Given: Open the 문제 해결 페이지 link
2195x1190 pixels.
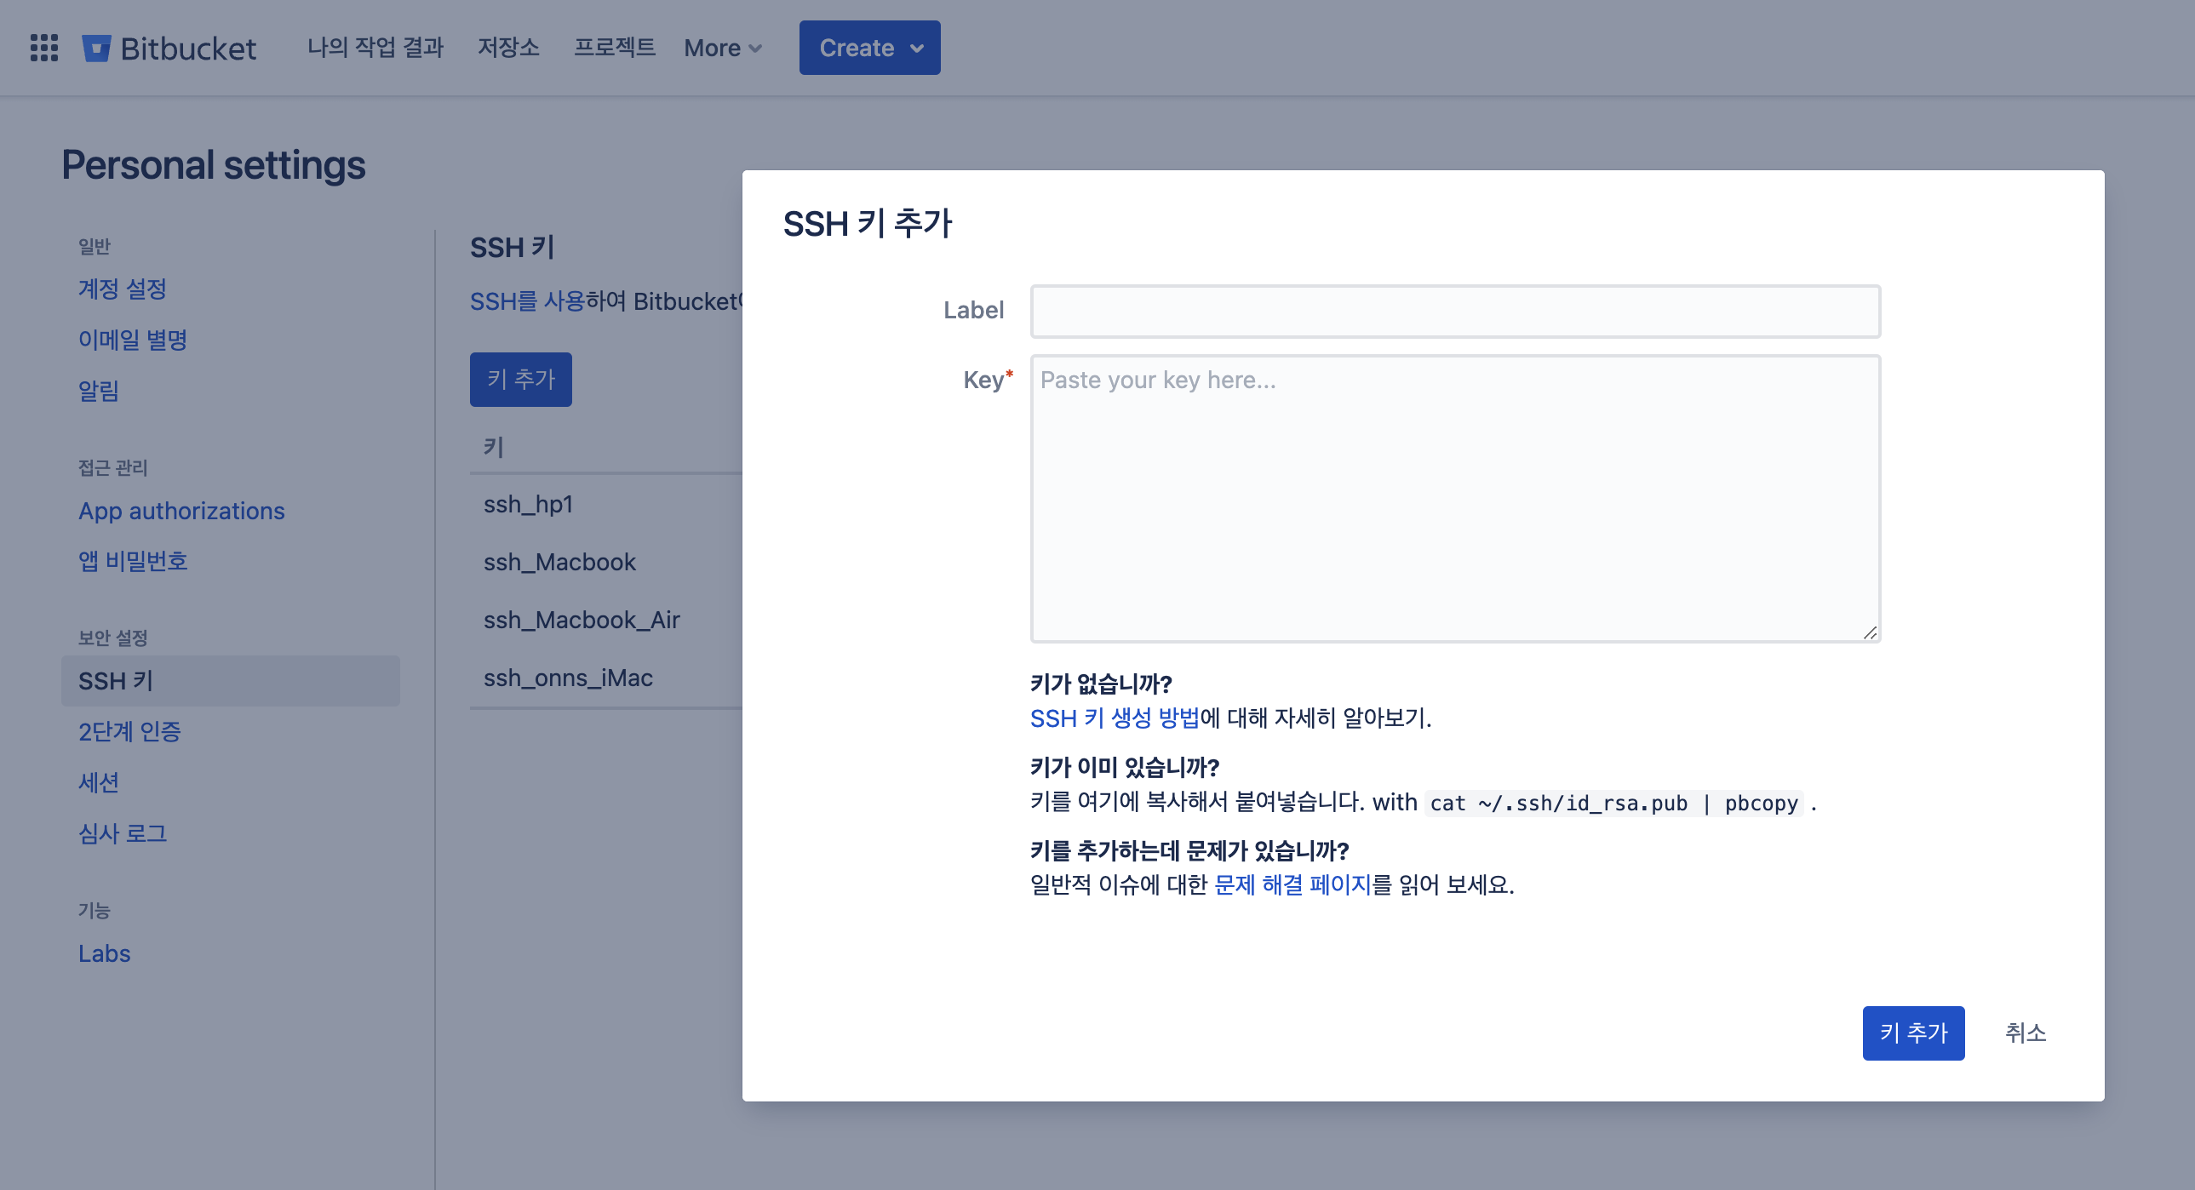Looking at the screenshot, I should pyautogui.click(x=1292, y=885).
